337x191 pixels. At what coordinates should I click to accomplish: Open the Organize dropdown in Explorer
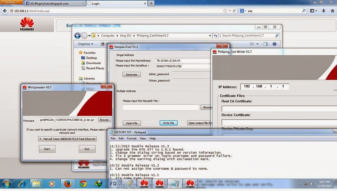pyautogui.click(x=86, y=44)
